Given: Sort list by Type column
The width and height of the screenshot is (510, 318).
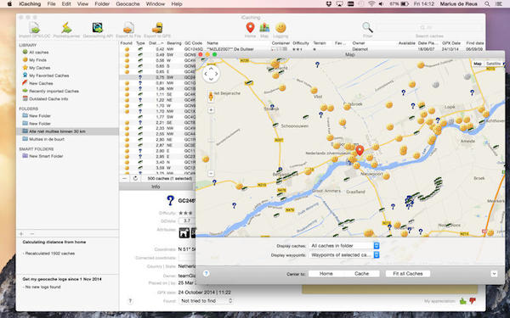Looking at the screenshot, I should [x=140, y=43].
